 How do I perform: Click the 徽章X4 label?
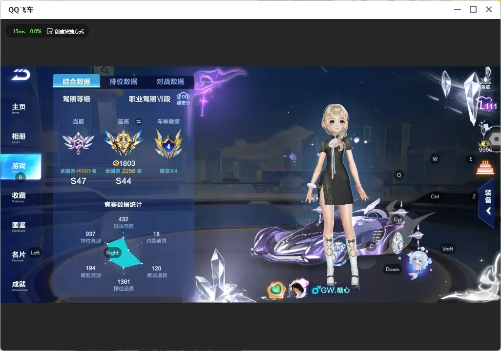[168, 171]
